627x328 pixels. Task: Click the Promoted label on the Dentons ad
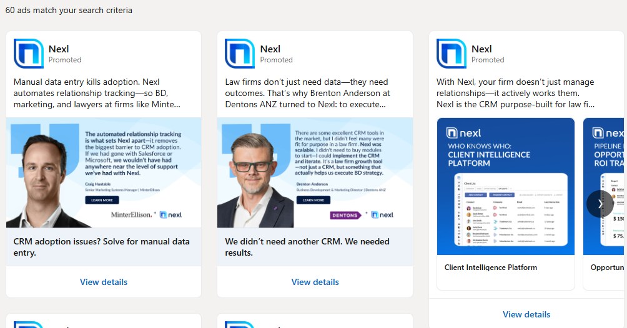(276, 60)
